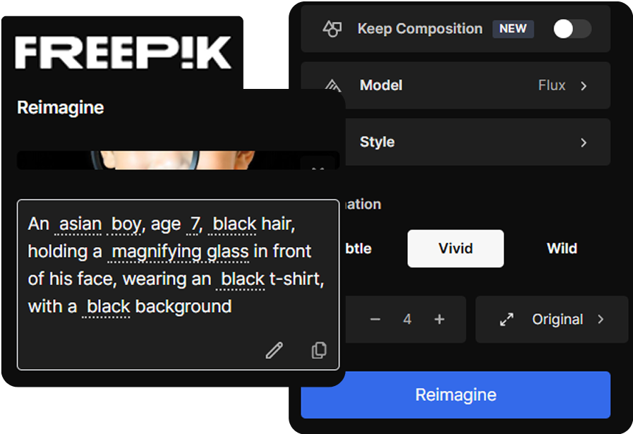Expand the Style options chevron
Image resolution: width=633 pixels, height=434 pixels.
coord(584,142)
